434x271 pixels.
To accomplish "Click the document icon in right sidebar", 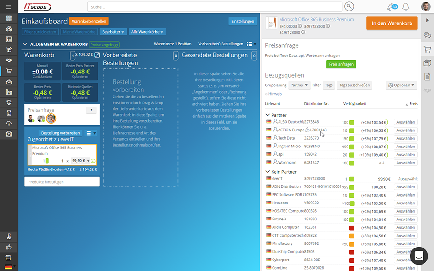I will pos(427,77).
